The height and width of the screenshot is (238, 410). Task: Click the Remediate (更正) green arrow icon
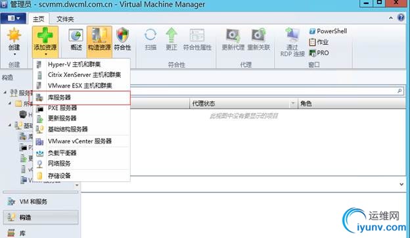[171, 36]
